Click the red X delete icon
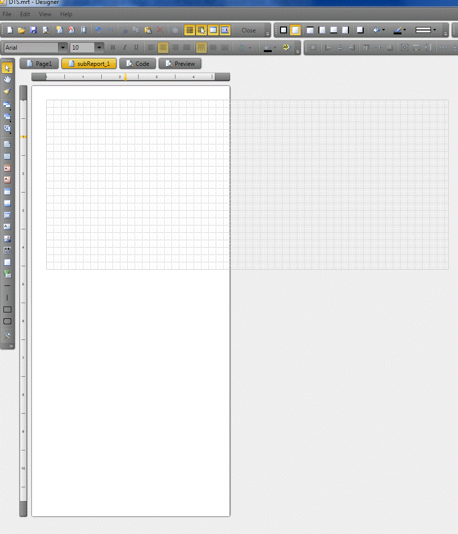Viewport: 458px width, 534px height. 160,30
